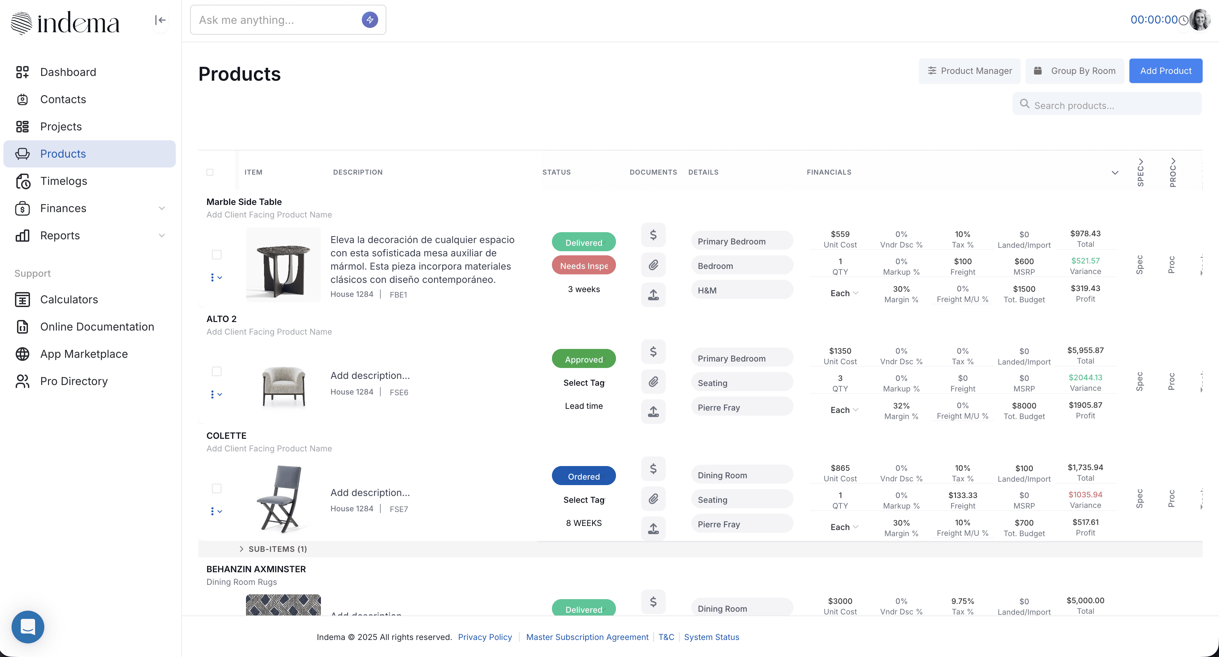Viewport: 1219px width, 657px height.
Task: Open the Privacy Policy link
Action: (484, 637)
